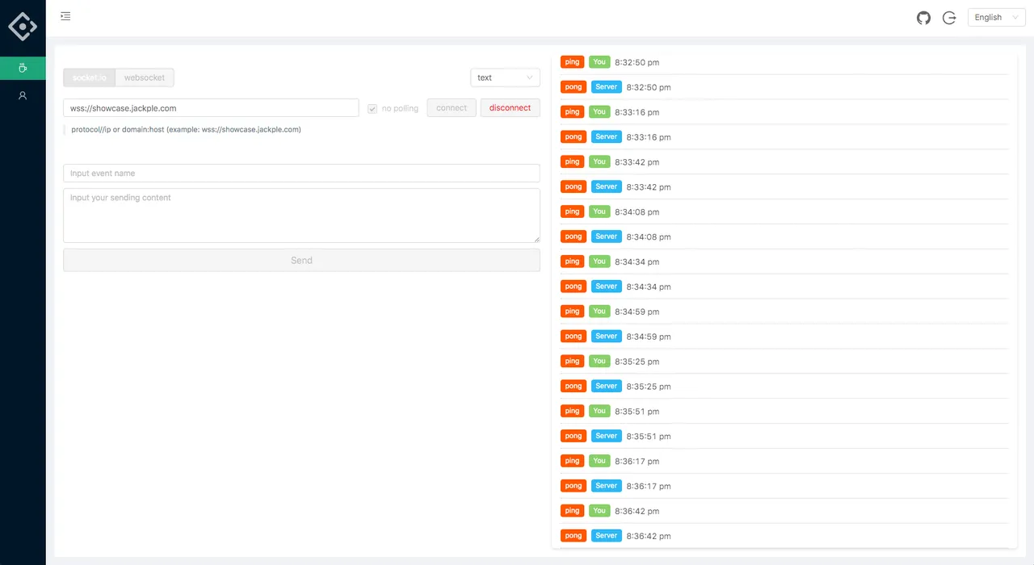Click the ping tag at 8:34:08 pm
The image size is (1034, 565).
(x=573, y=211)
